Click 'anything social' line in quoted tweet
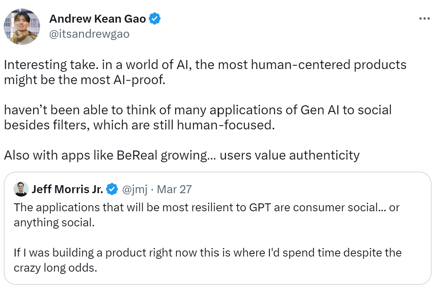 click(x=54, y=223)
